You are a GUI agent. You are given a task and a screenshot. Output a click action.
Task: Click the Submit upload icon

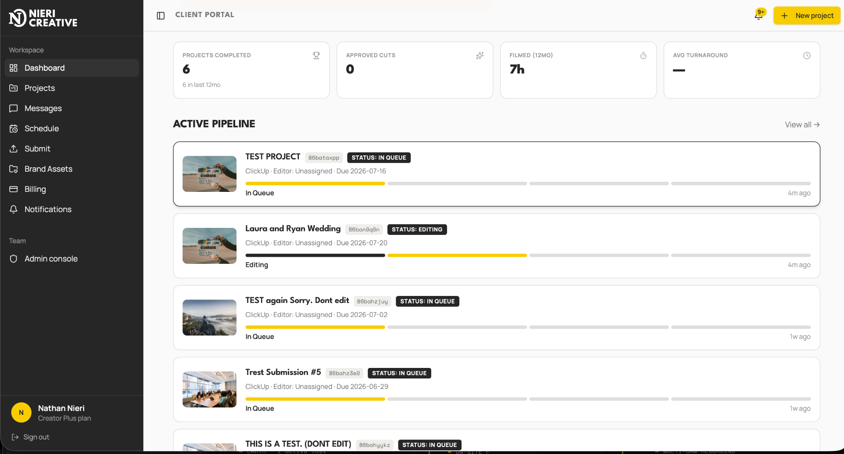coord(14,149)
